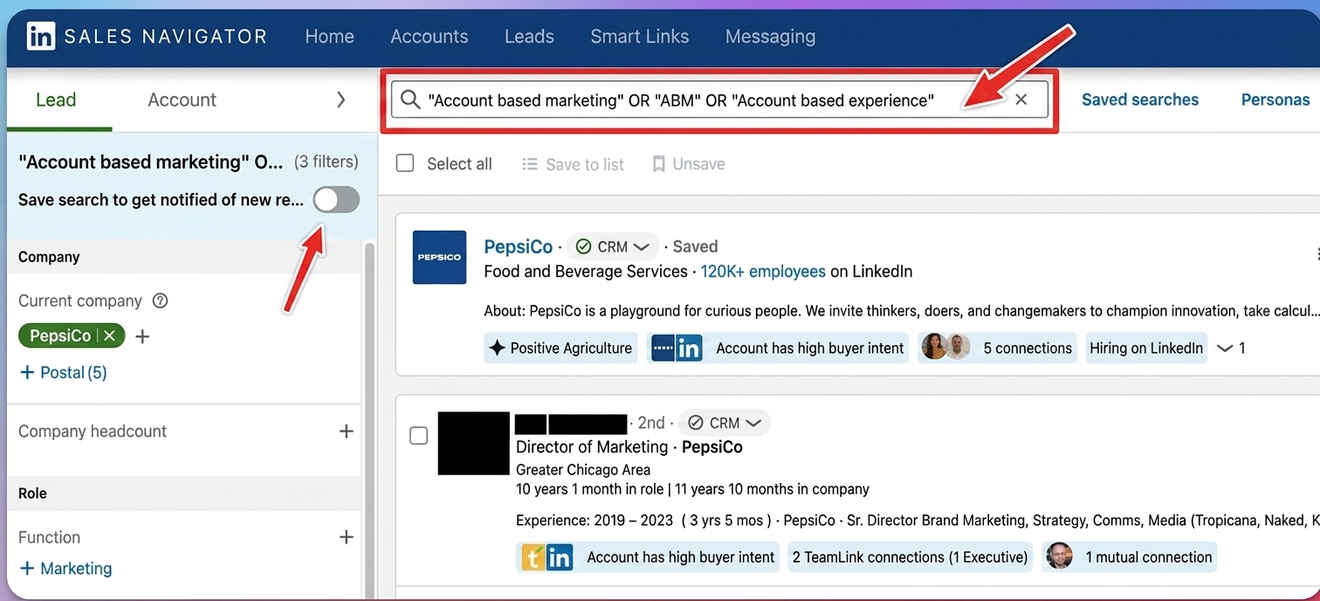The width and height of the screenshot is (1320, 601).
Task: Click the lead's profile photo thumbnail
Action: click(473, 443)
